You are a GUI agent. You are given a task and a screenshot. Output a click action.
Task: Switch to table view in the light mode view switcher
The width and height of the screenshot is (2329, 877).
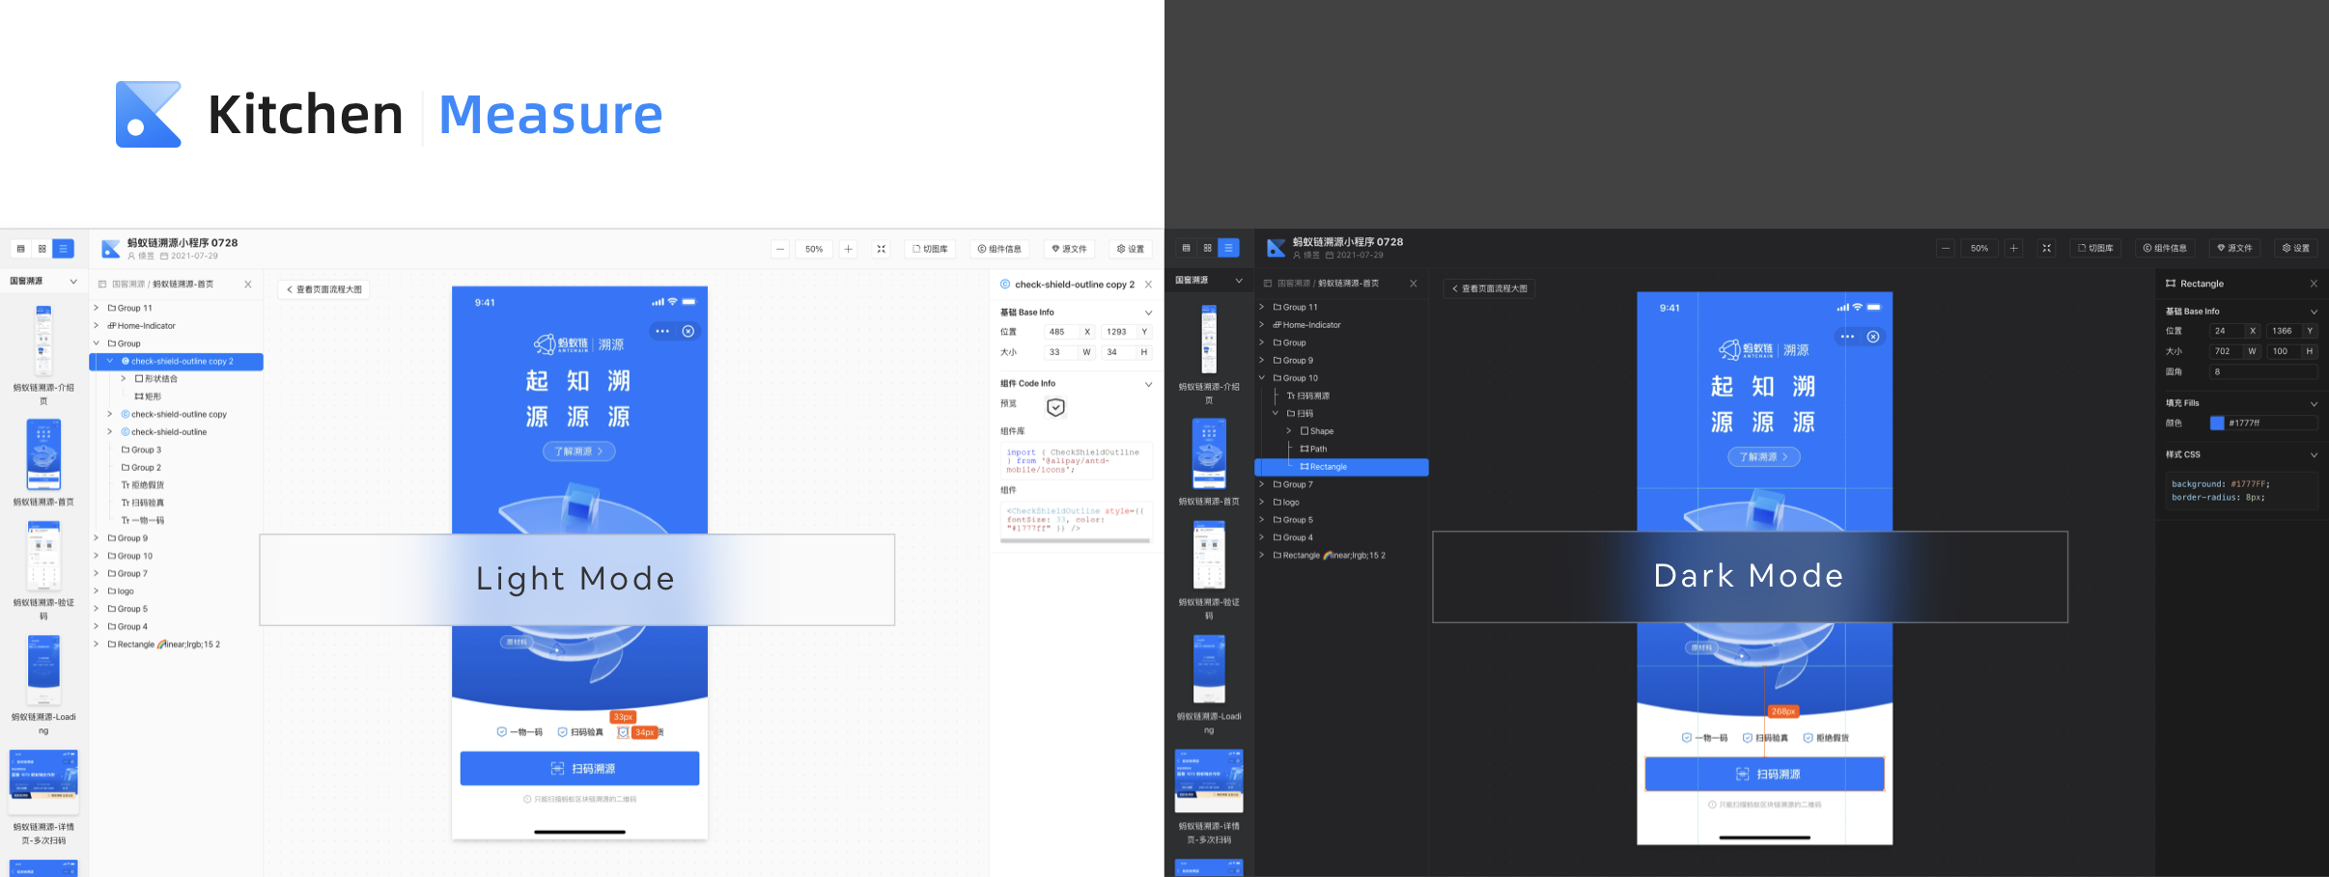click(21, 249)
